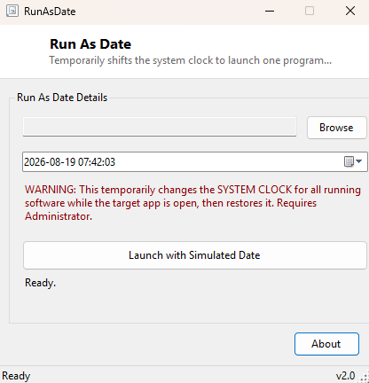Close the RunAsDate window

[350, 12]
